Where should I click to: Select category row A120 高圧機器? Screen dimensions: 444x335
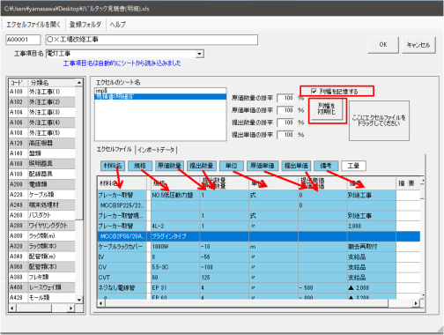coord(41,143)
